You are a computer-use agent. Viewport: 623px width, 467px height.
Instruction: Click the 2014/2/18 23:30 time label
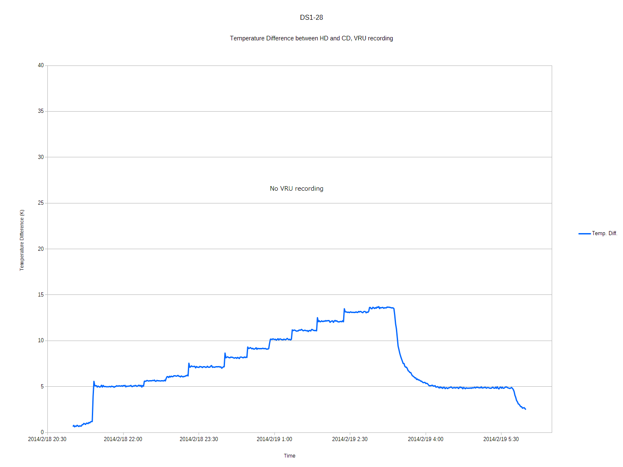click(x=199, y=439)
